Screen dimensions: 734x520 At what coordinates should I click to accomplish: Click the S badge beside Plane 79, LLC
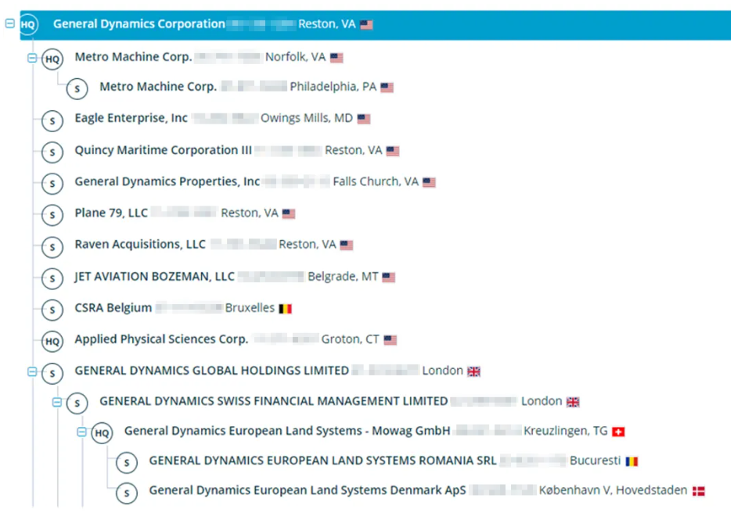click(52, 214)
